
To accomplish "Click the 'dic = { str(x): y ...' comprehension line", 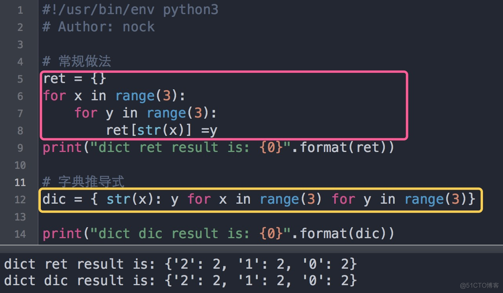I will point(259,199).
